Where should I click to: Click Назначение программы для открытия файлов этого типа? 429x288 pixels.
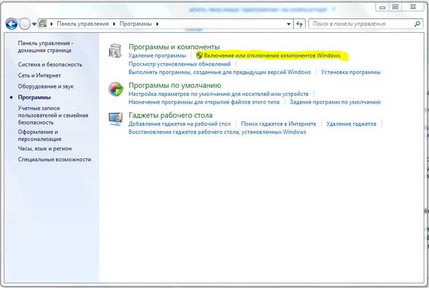(x=204, y=102)
